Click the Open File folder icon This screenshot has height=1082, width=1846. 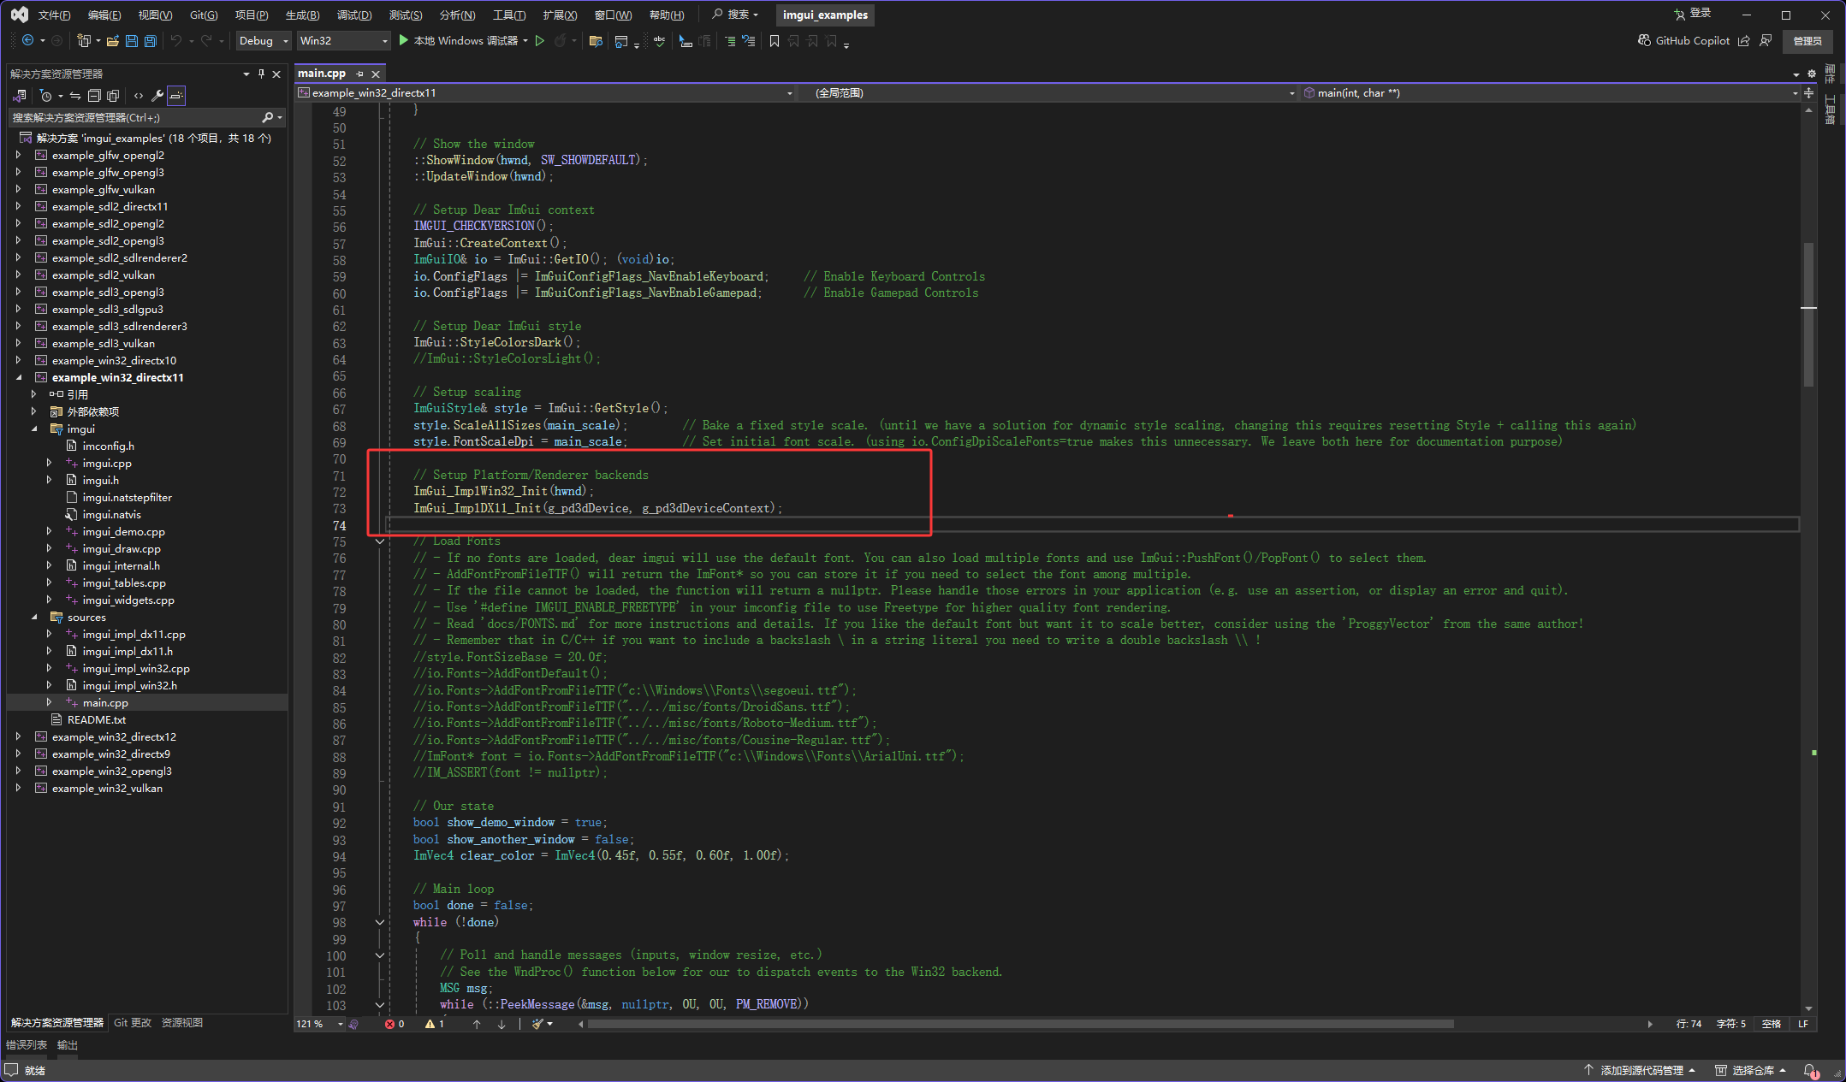[x=113, y=40]
